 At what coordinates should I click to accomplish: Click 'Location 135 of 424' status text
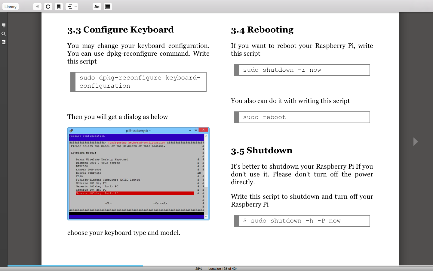[x=223, y=269]
